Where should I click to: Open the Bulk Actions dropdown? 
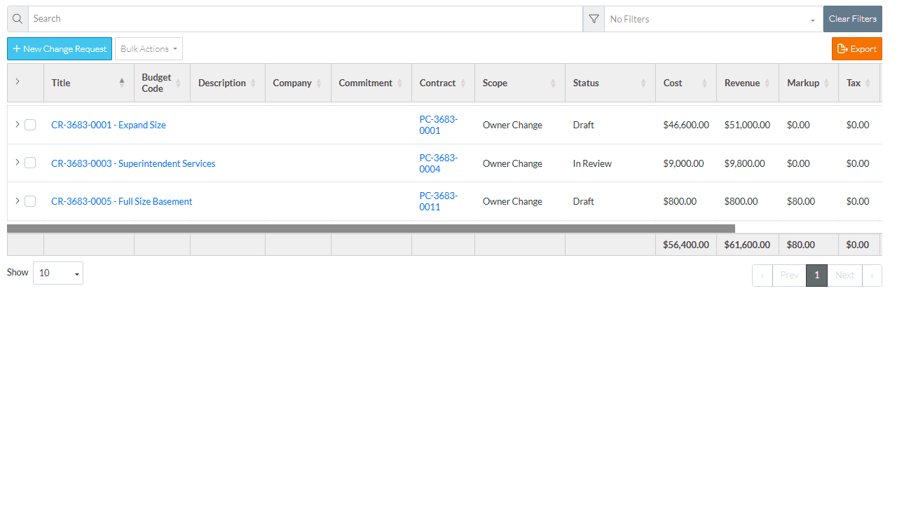click(149, 49)
